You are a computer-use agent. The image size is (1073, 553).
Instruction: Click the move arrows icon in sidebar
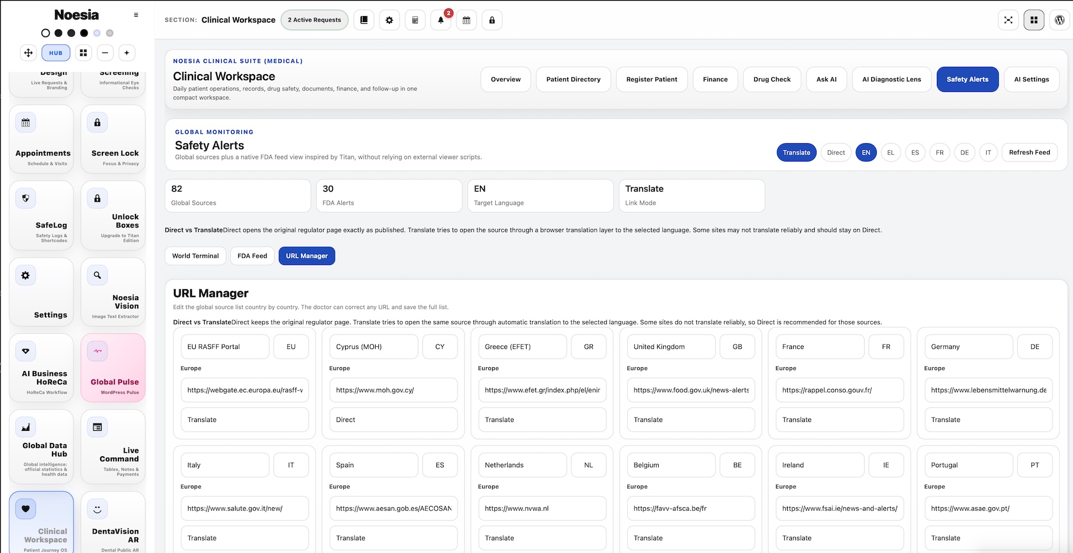coord(28,53)
